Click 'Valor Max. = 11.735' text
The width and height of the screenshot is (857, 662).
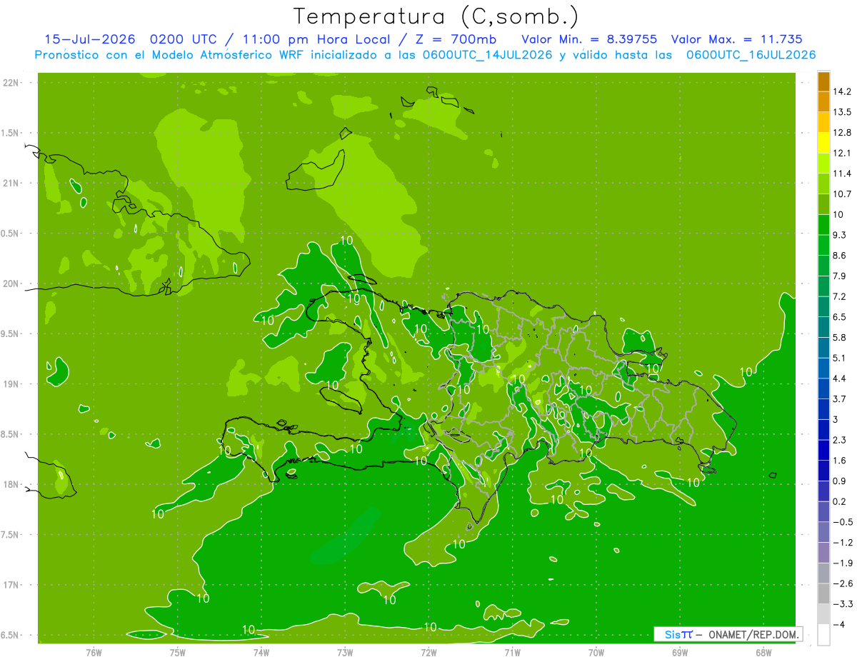click(x=737, y=39)
